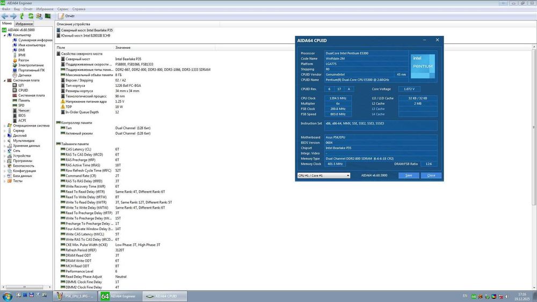The height and width of the screenshot is (302, 537).
Task: Select the IPMI tree item
Action: [19, 55]
